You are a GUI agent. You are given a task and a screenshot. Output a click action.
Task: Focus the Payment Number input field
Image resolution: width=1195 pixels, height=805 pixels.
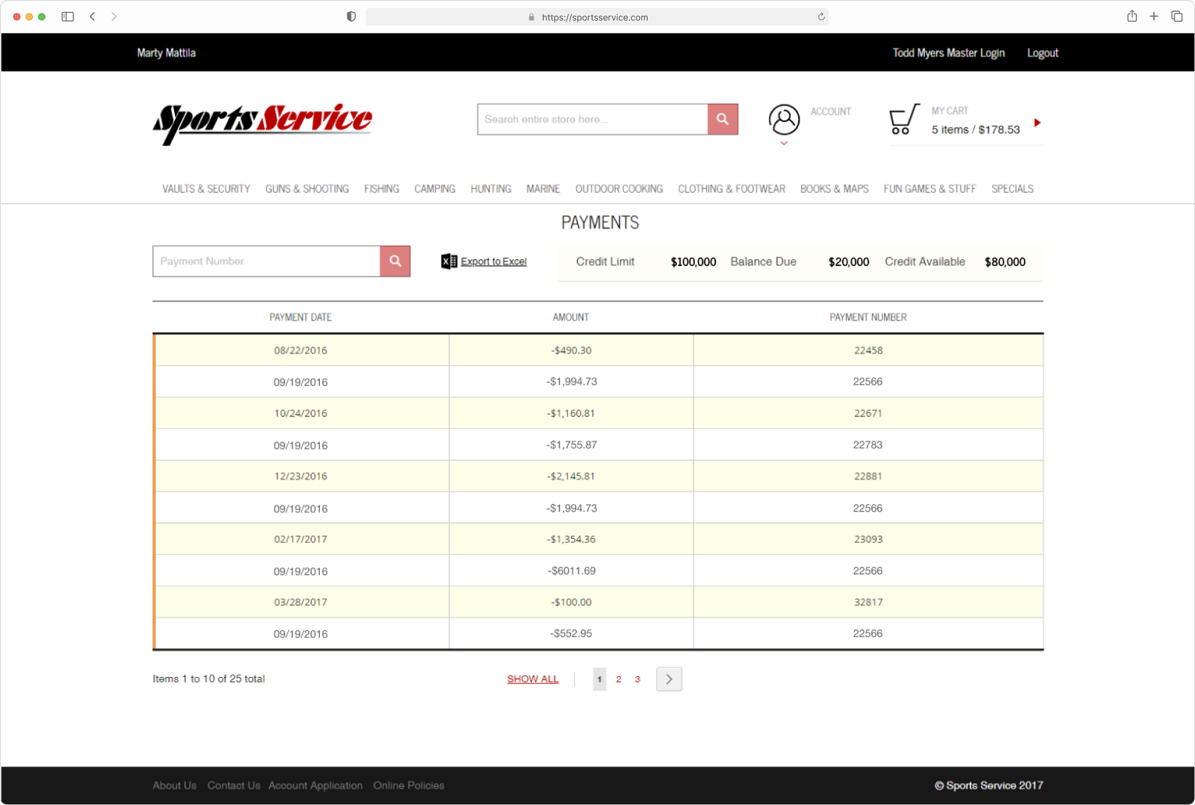tap(266, 261)
